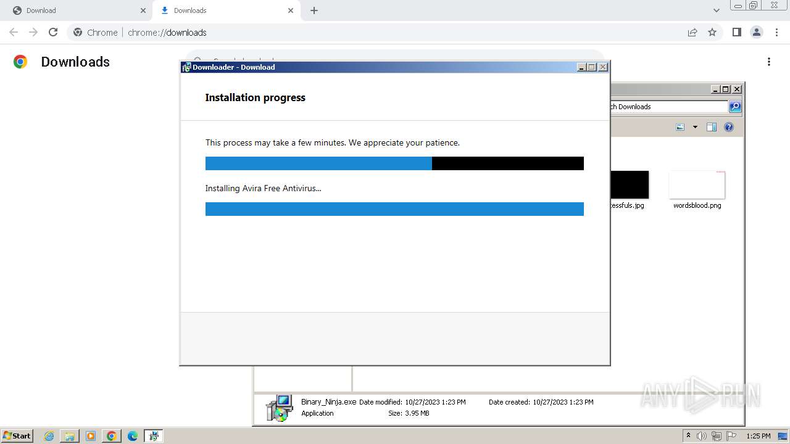This screenshot has width=790, height=444.
Task: Open volume control in tray
Action: (702, 436)
